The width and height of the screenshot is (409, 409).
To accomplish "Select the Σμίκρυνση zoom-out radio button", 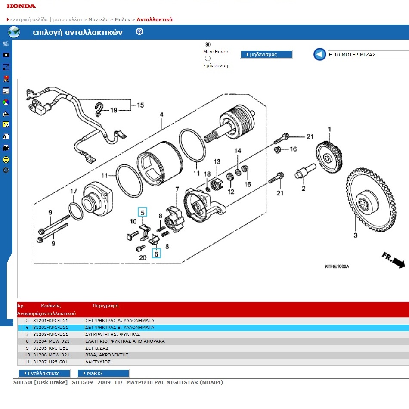I will pos(208,59).
